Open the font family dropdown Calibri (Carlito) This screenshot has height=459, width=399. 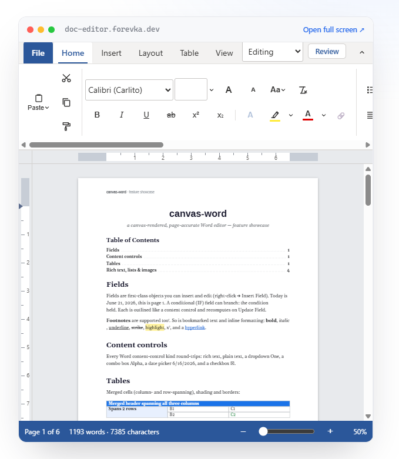coord(129,90)
